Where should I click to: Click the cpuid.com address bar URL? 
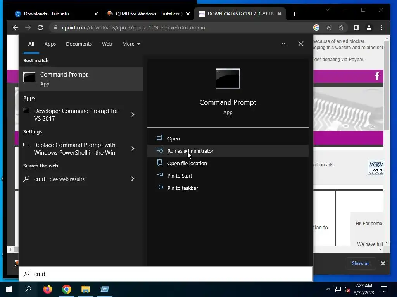tap(133, 27)
